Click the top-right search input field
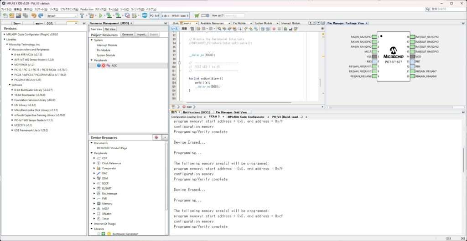Image resolution: width=467 pixels, height=241 pixels. pos(448,9)
